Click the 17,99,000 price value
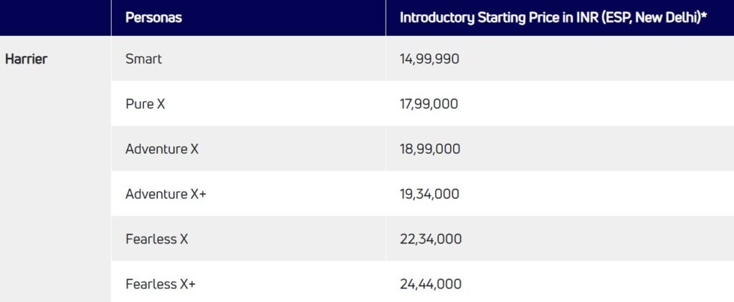This screenshot has height=302, width=734. [429, 104]
